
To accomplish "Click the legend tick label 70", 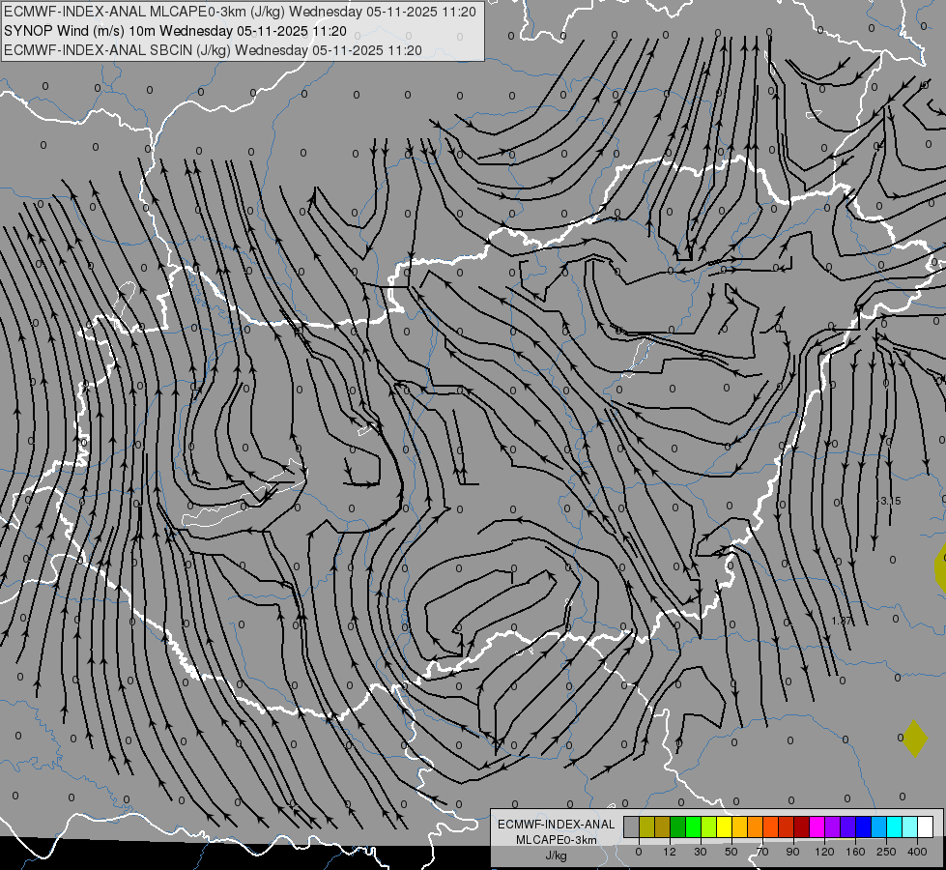I will click(x=762, y=852).
